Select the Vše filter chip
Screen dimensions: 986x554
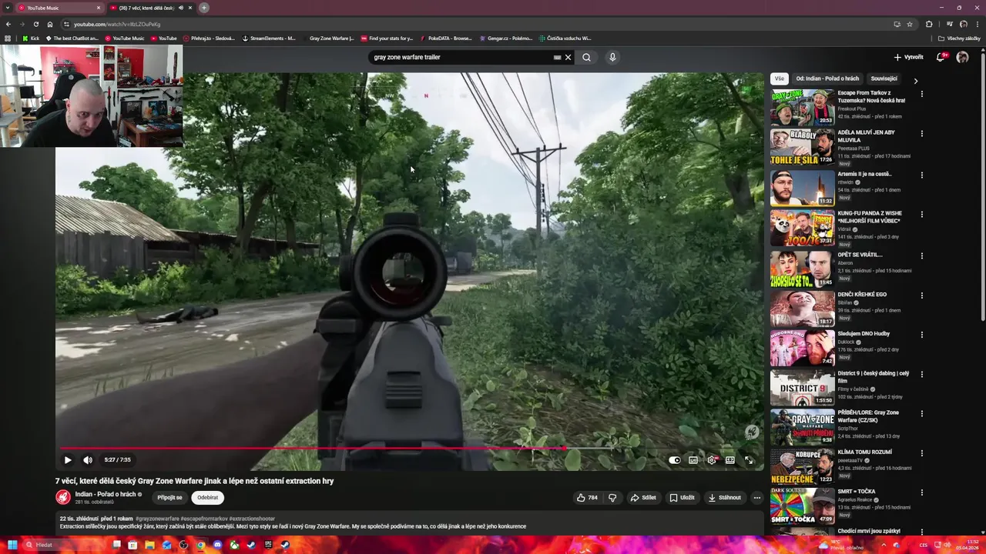coord(780,78)
